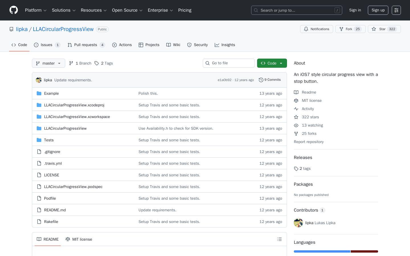Click the repository book icon beside lipka
This screenshot has width=410, height=256.
point(11,29)
